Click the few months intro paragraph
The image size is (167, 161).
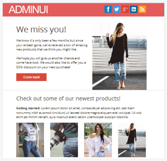pyautogui.click(x=52, y=45)
